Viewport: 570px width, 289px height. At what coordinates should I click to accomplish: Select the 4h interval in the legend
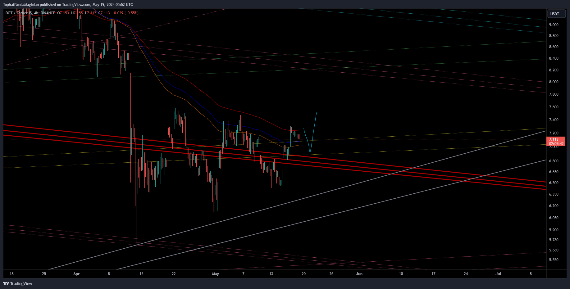click(36, 13)
